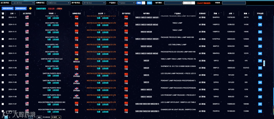Open the 50条/页 page size dropdown

click(x=56, y=117)
